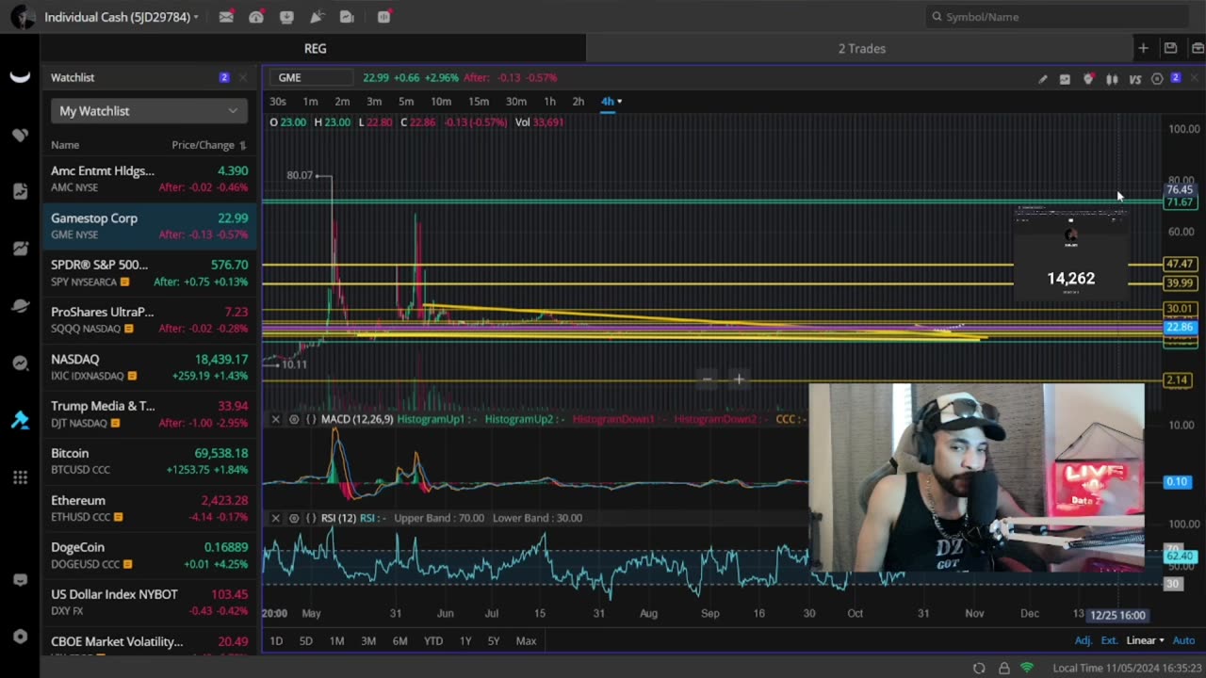This screenshot has width=1206, height=678.
Task: Open the price tag sidebar icon
Action: [20, 135]
